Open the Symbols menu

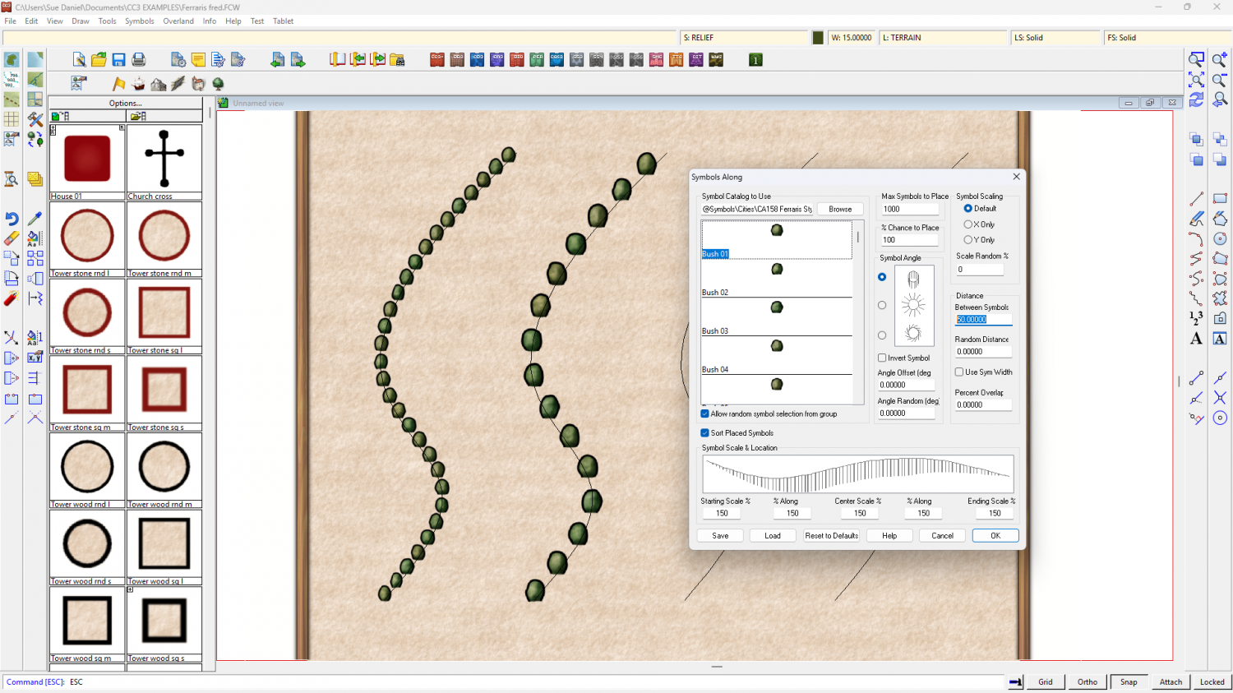coord(139,21)
